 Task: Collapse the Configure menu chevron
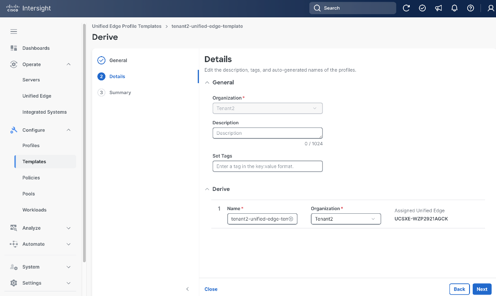click(x=68, y=130)
